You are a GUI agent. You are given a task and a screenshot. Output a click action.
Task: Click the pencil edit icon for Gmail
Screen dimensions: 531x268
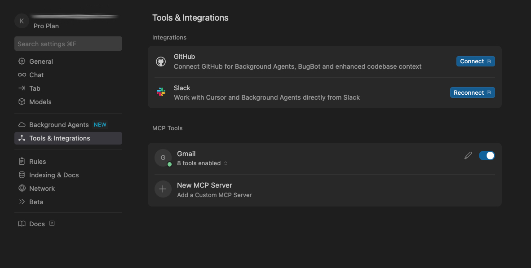click(x=468, y=155)
